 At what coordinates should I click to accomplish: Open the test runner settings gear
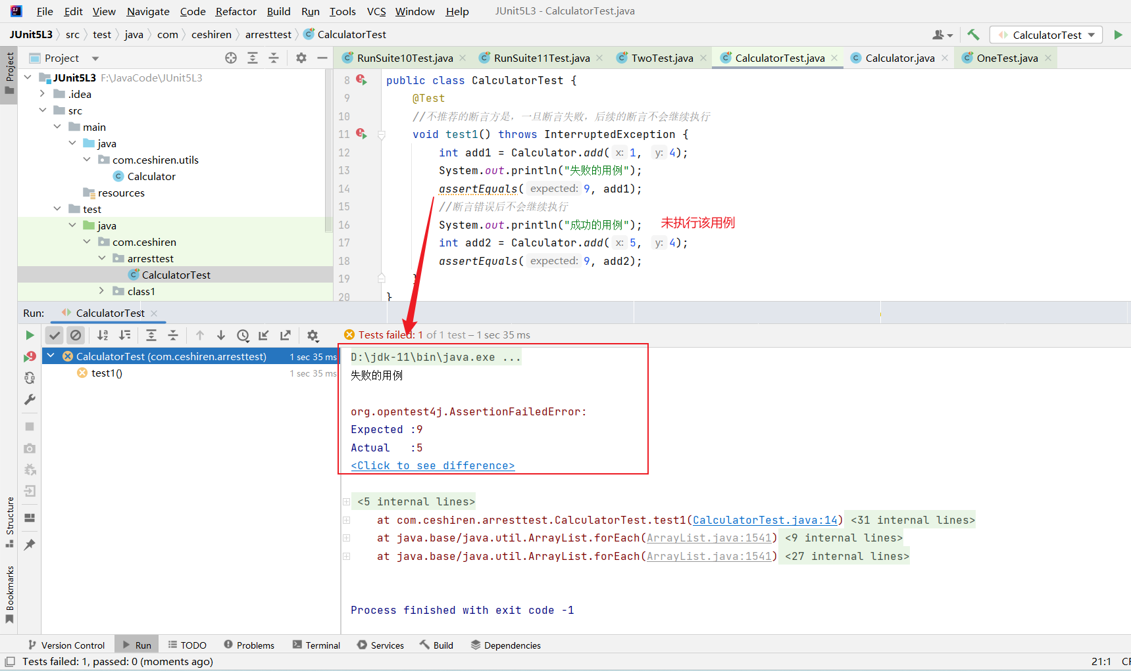(313, 335)
